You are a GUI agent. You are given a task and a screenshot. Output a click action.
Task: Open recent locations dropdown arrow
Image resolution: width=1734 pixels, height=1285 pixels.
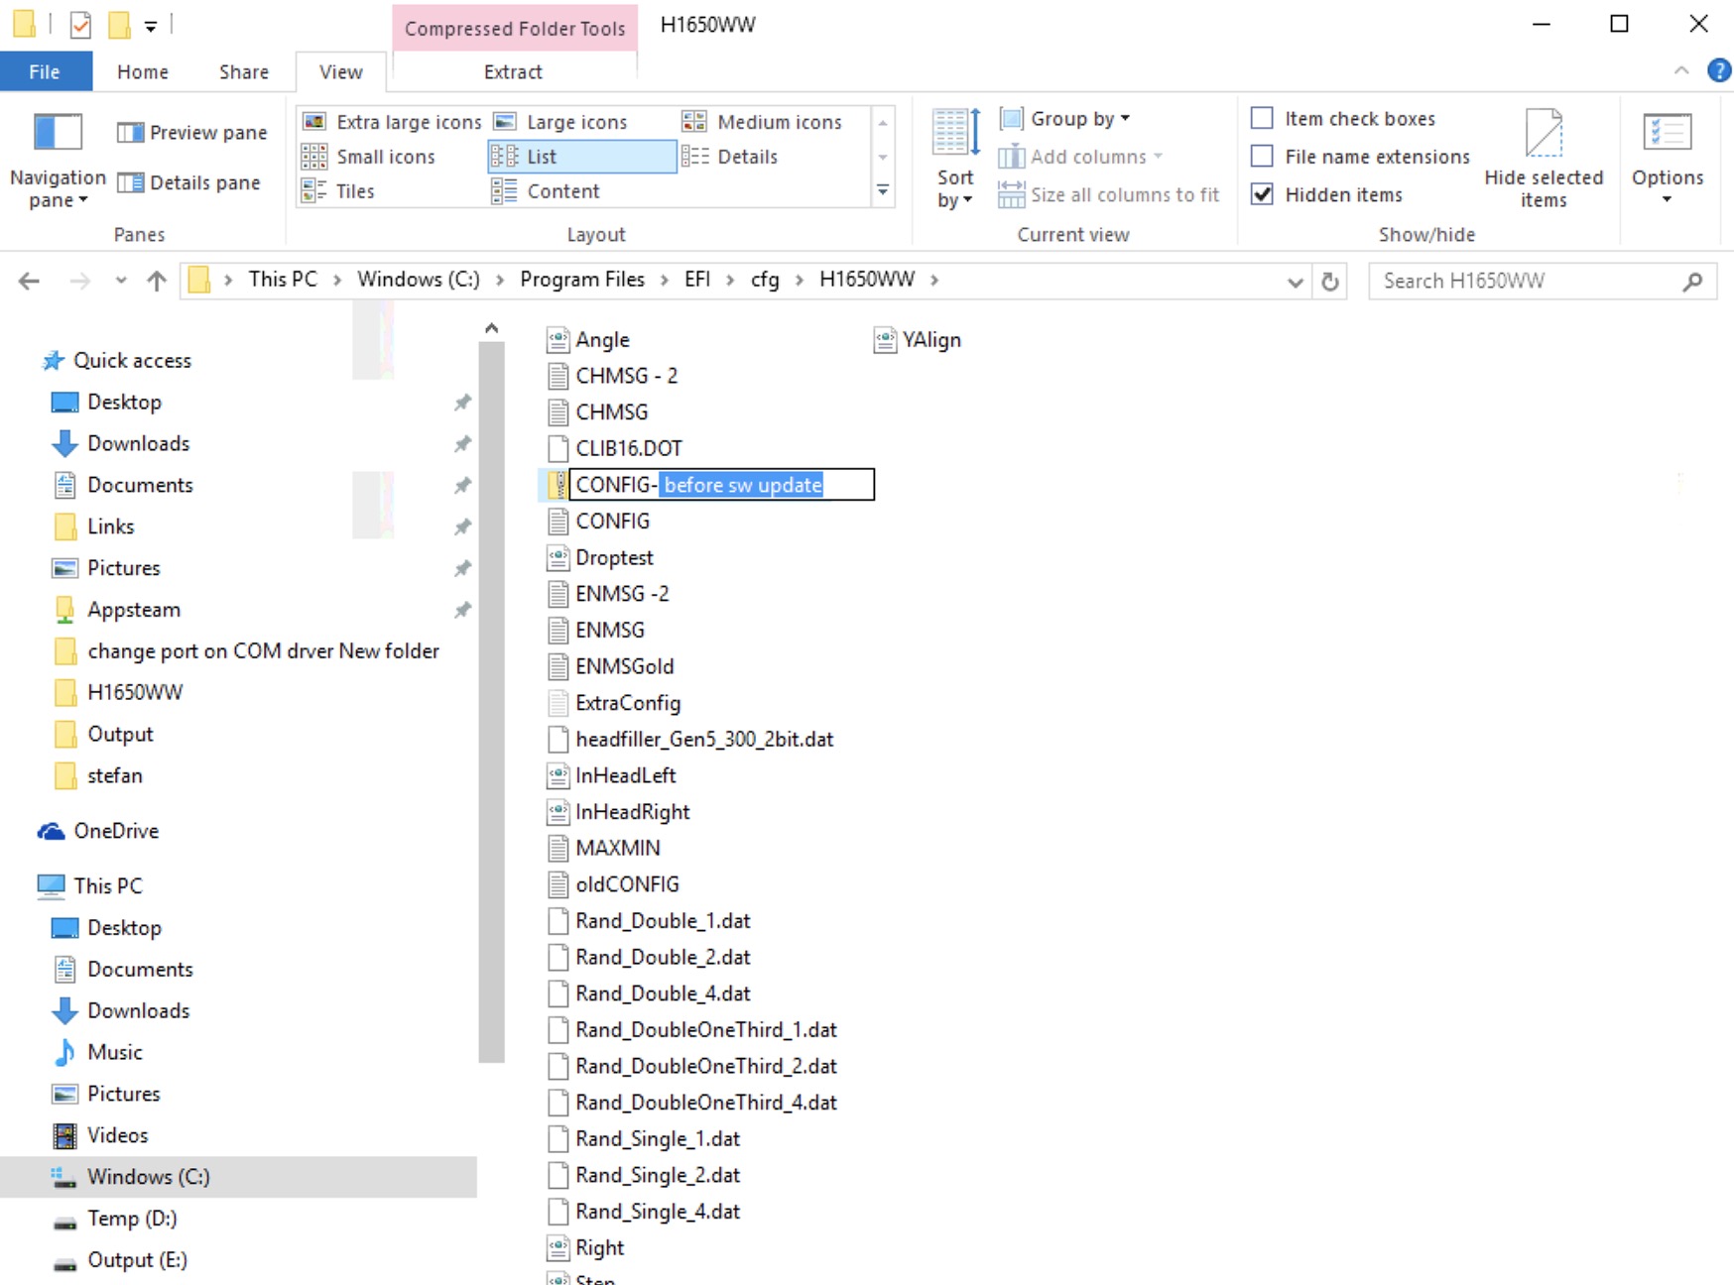coord(120,281)
